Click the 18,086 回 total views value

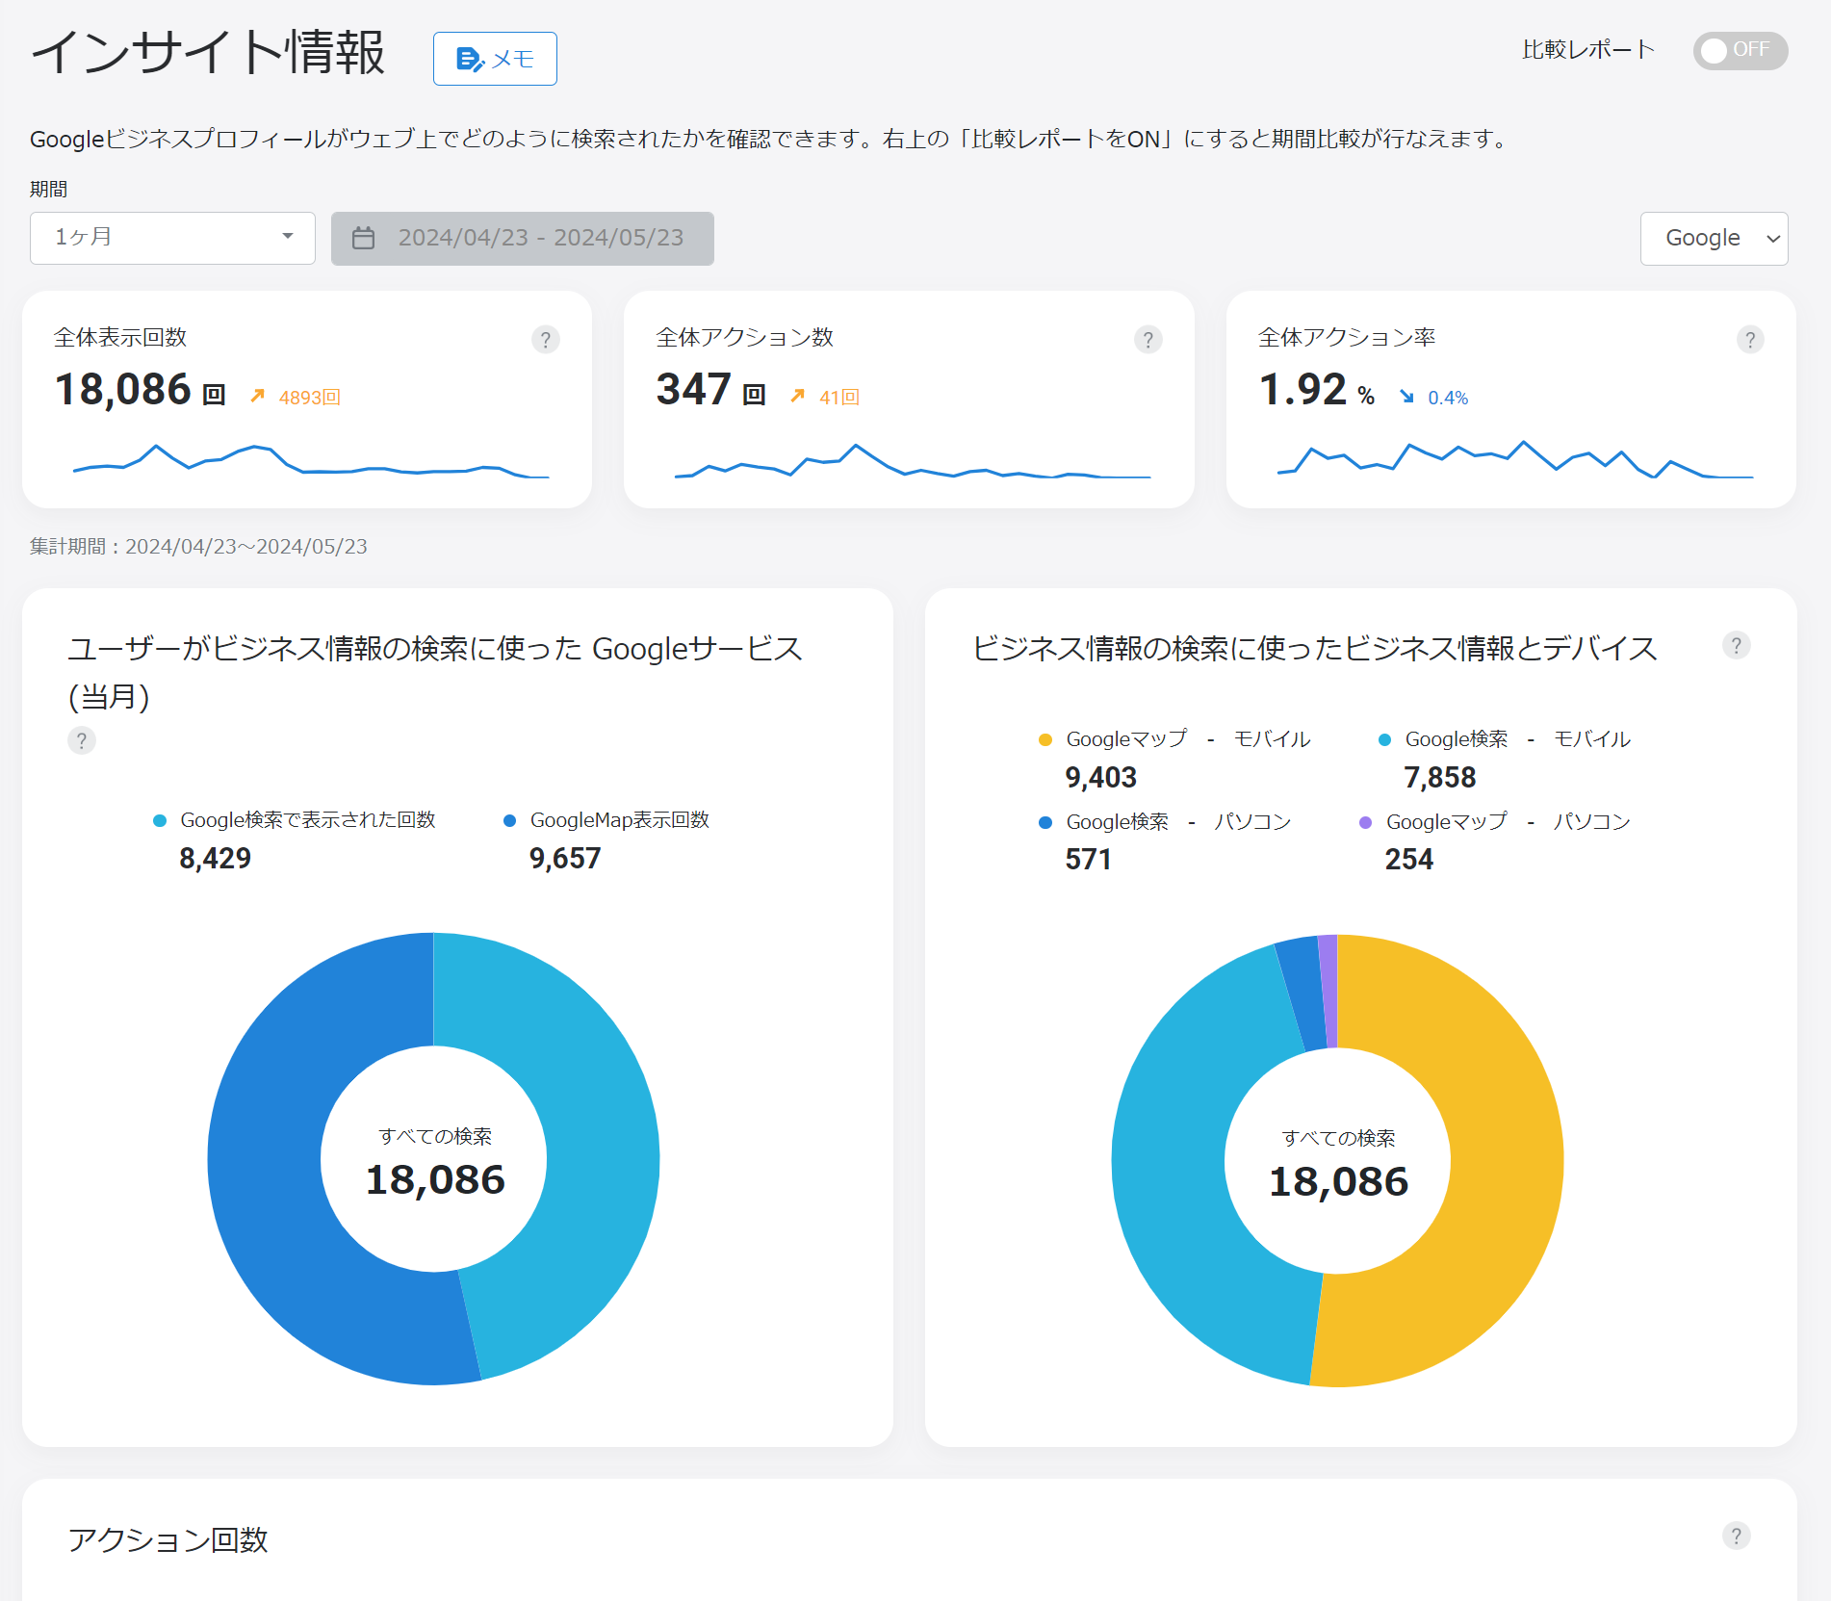(141, 390)
